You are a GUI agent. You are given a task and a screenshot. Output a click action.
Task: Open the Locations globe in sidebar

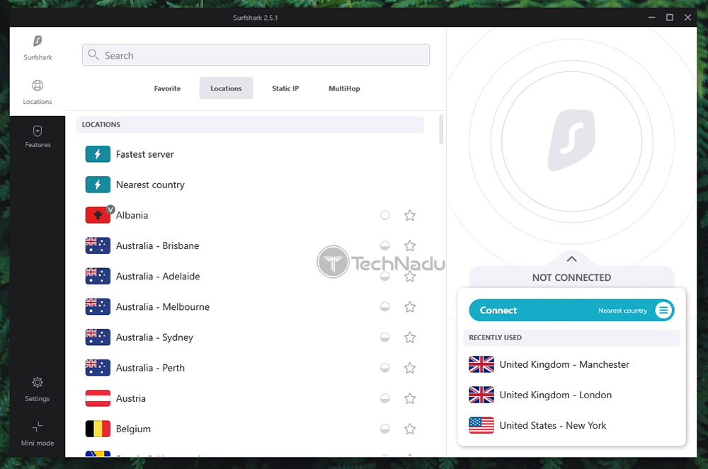38,85
